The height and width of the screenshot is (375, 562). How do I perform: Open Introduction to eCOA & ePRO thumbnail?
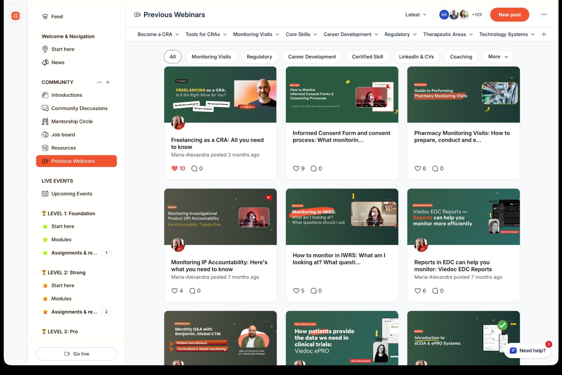(x=463, y=338)
